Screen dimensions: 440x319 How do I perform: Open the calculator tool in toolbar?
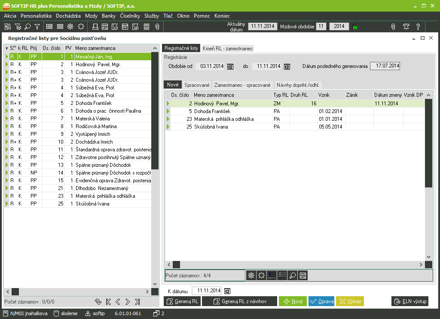tap(147, 27)
